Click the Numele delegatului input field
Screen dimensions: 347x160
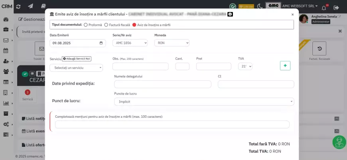[162, 84]
